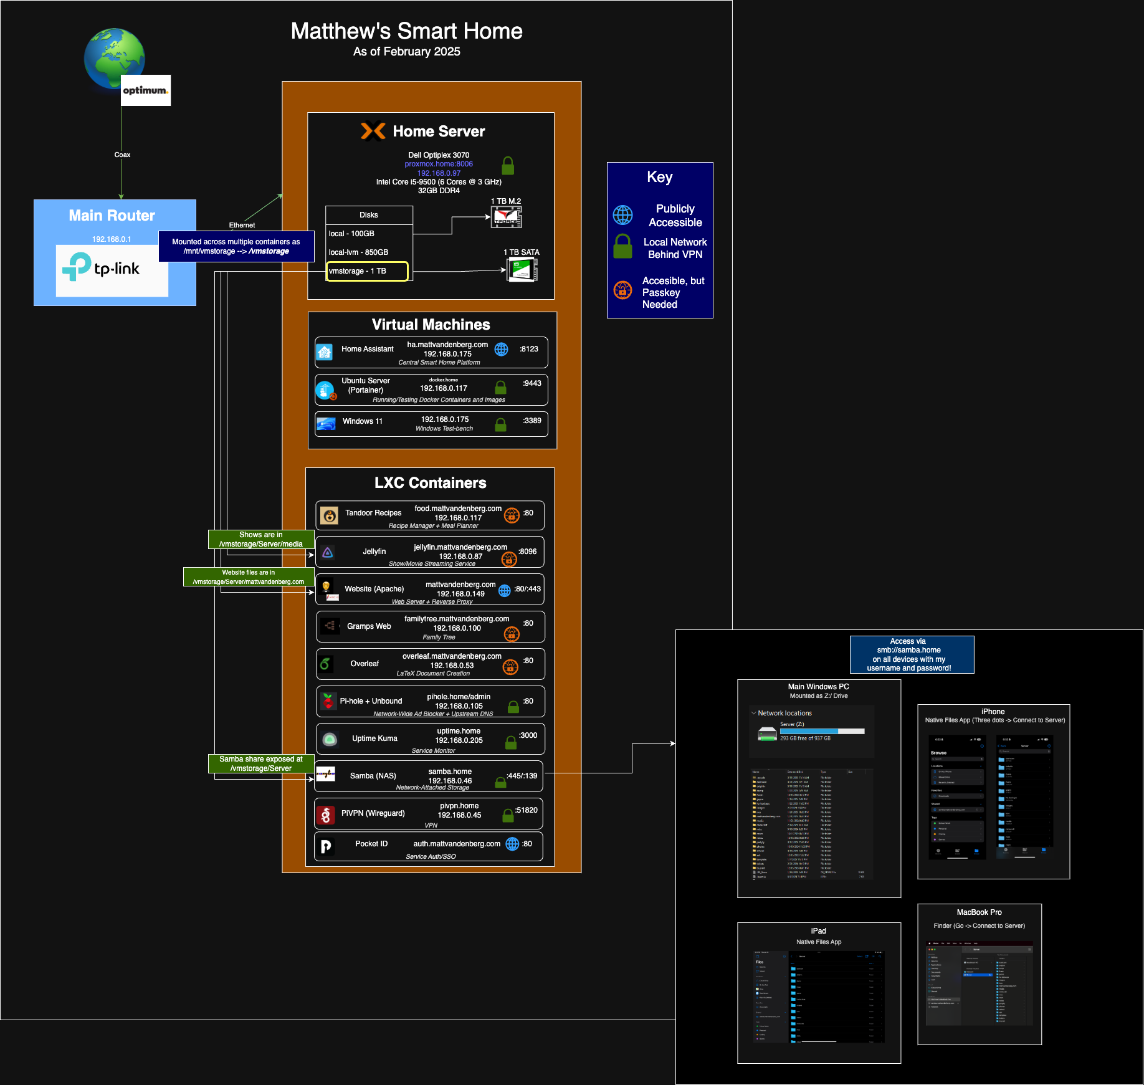Viewport: 1144px width, 1085px height.
Task: Click the 192.168.0.1 router address
Action: [112, 239]
